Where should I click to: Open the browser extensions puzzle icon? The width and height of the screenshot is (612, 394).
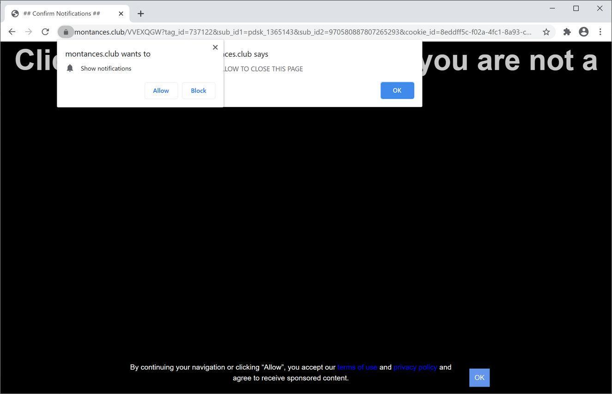tap(567, 31)
